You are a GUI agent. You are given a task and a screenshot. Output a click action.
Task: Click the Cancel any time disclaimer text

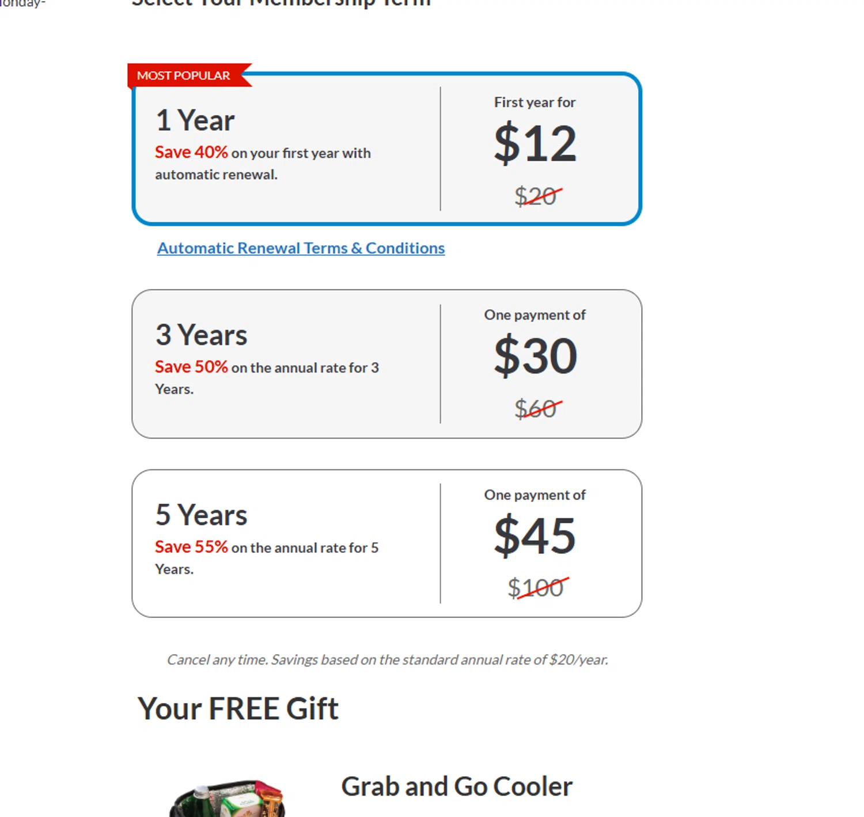click(x=387, y=660)
